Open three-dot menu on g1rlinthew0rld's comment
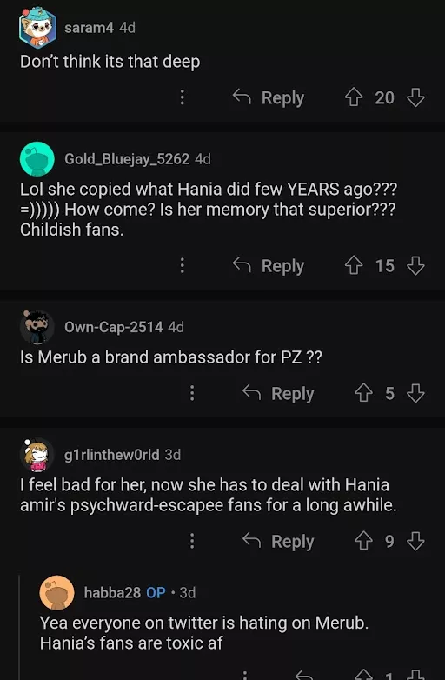This screenshot has height=680, width=445. point(192,541)
